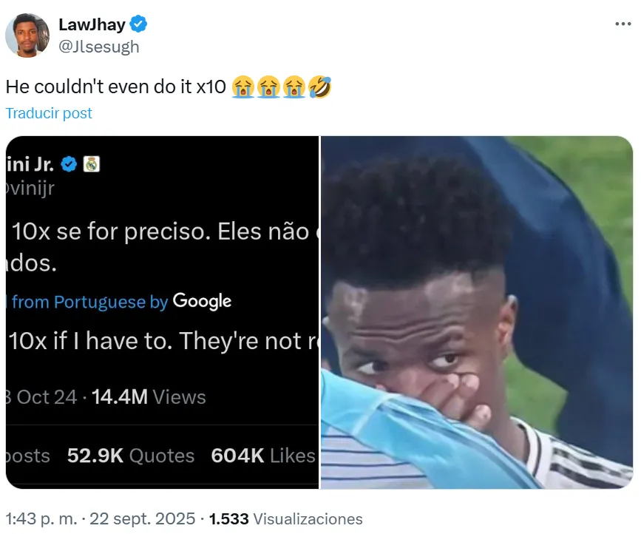Click LawJhay's profile avatar
Screen dimensions: 641x534
click(x=27, y=36)
